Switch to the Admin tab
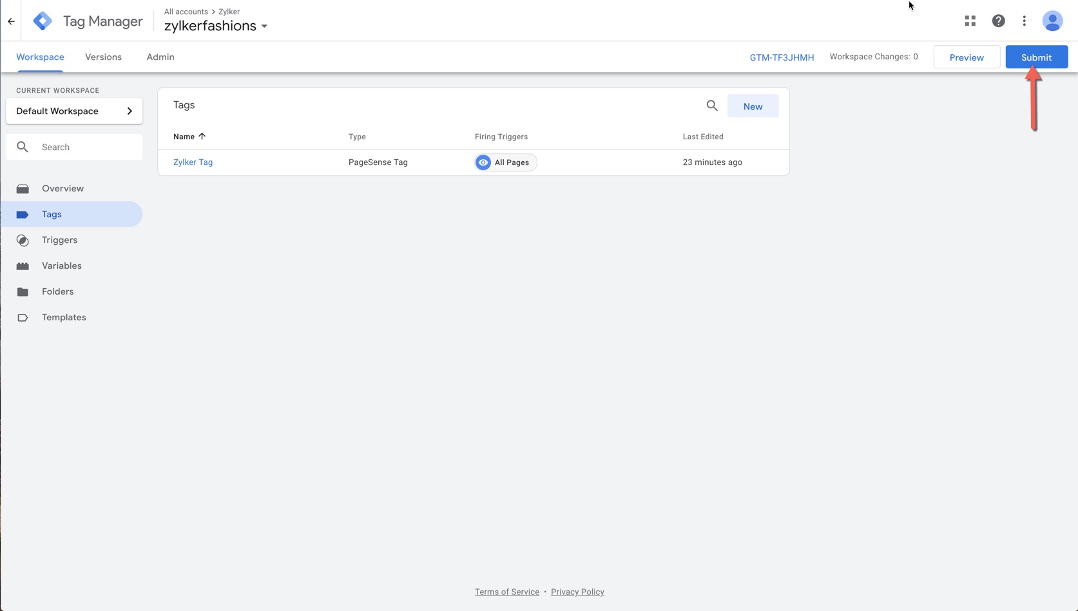1078x611 pixels. (x=160, y=57)
